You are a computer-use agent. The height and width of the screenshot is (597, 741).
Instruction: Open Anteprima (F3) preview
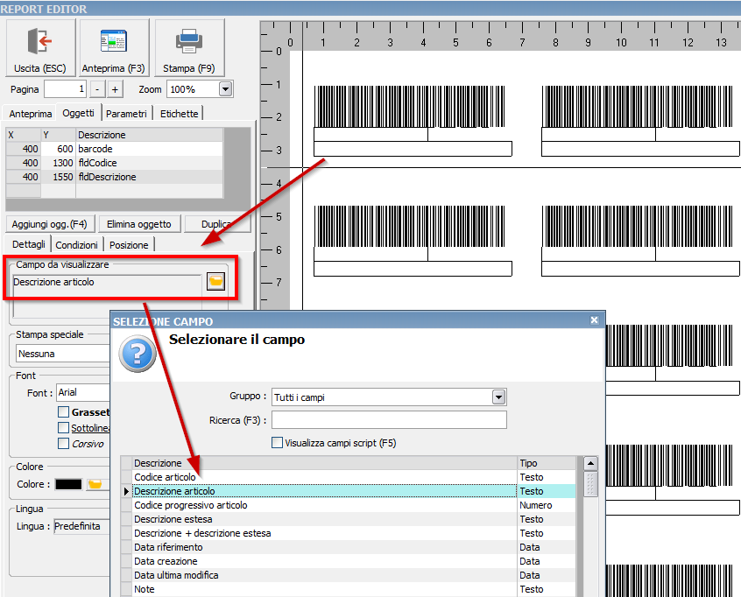114,47
